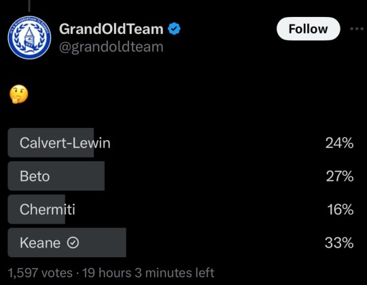Click the 24% result for Calvert-Lewin
Image resolution: width=367 pixels, height=285 pixels.
tap(339, 143)
